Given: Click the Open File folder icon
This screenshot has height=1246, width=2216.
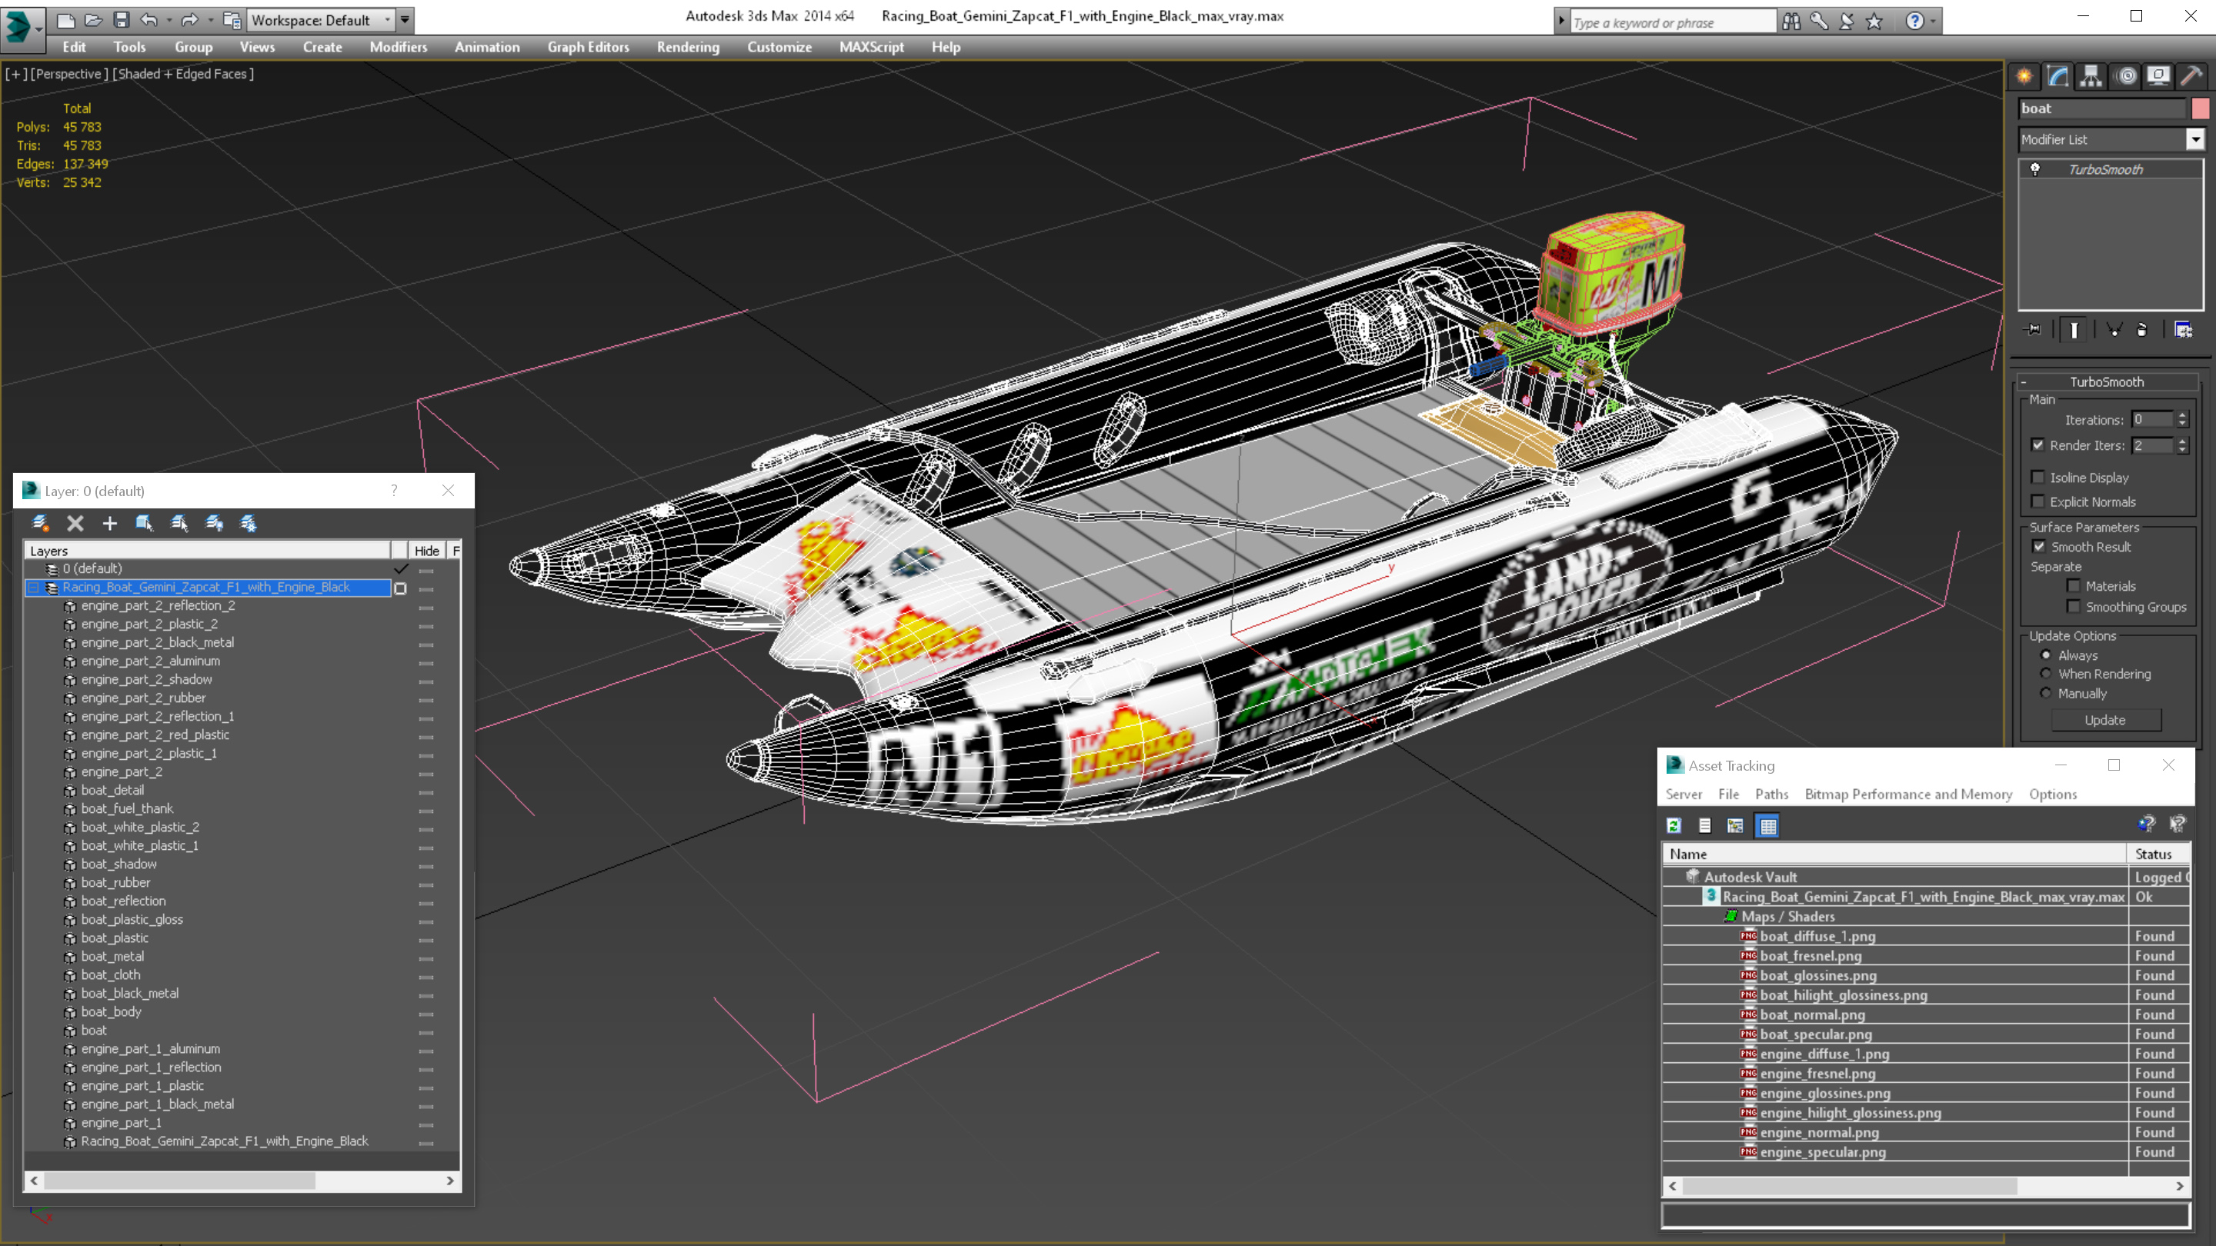Looking at the screenshot, I should point(93,19).
